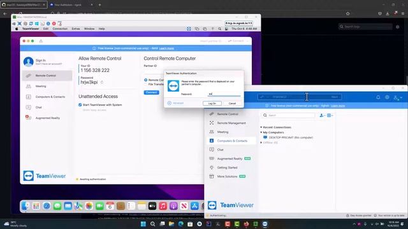Copy the TeamViewer password hrjw3kpi icon
Viewport: 408px width, 229px height.
coord(102,82)
